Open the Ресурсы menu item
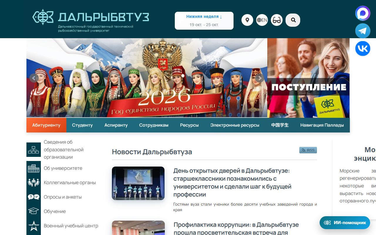Screen dimensions: 376x235 tap(189, 125)
